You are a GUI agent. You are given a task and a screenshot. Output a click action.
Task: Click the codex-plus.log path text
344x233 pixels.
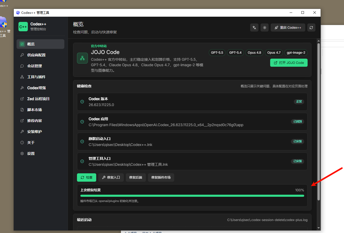tap(267, 220)
